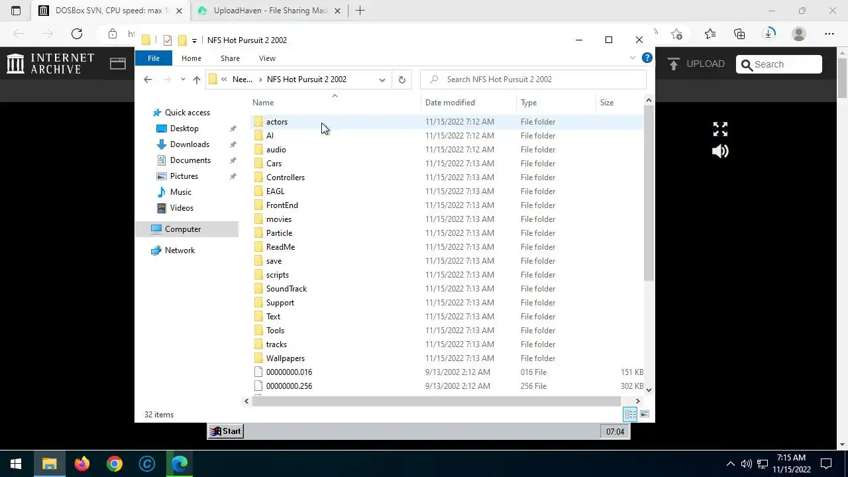Click the New Folder quick access toolbar icon
The image size is (848, 477).
pyautogui.click(x=182, y=40)
